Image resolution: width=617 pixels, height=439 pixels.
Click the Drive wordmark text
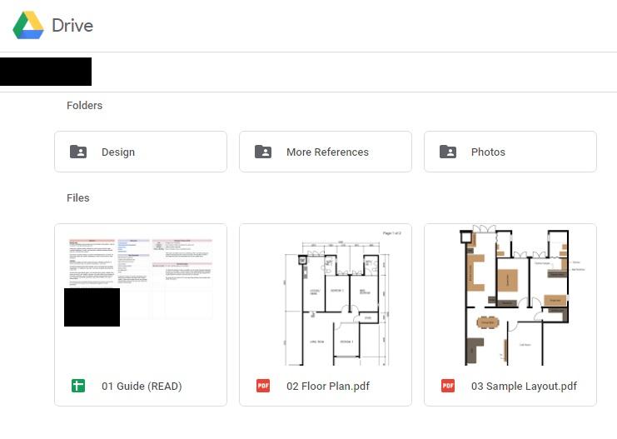(72, 26)
